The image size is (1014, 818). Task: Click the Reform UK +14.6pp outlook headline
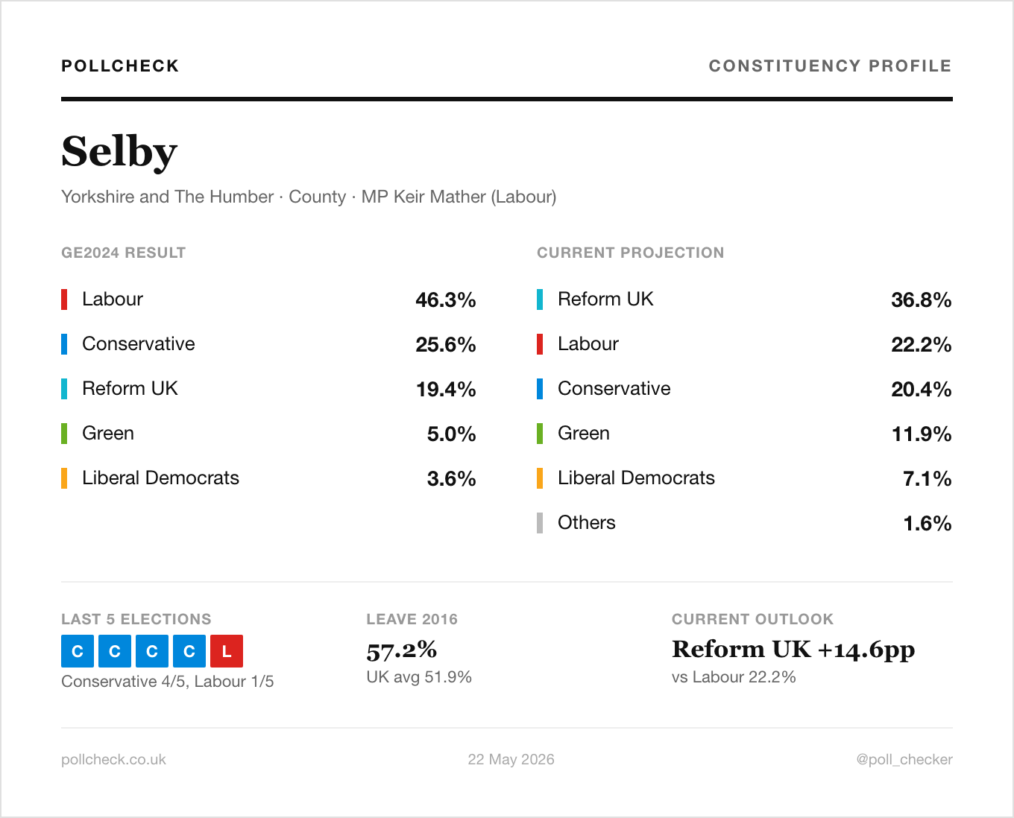click(793, 650)
